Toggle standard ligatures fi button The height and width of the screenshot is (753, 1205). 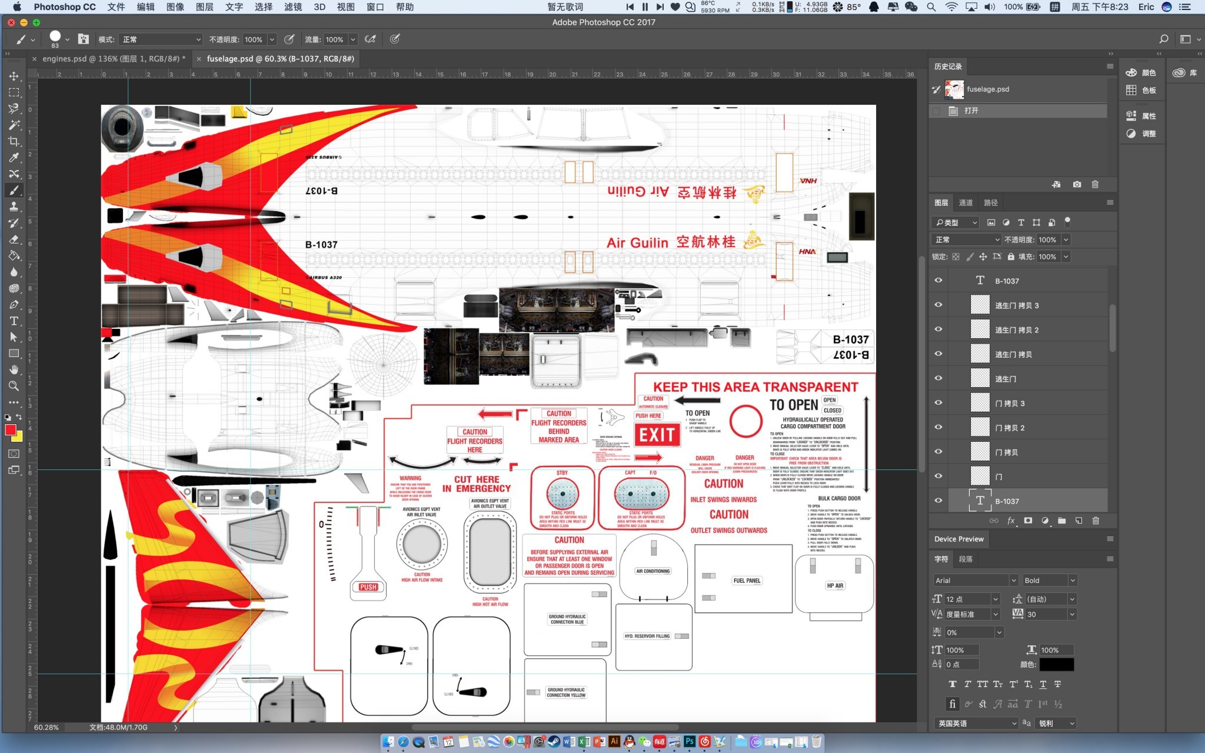(953, 704)
